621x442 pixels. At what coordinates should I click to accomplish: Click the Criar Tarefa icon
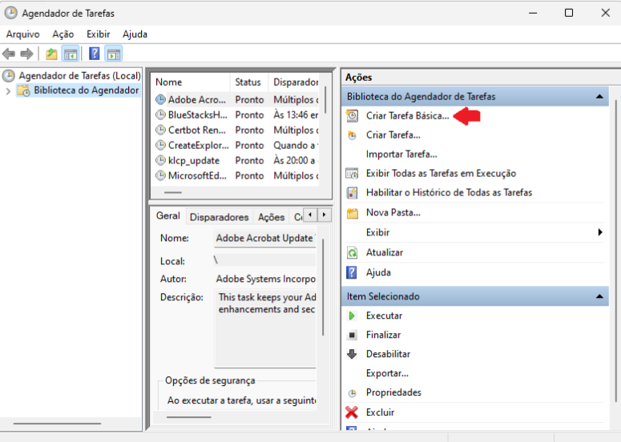pyautogui.click(x=352, y=135)
